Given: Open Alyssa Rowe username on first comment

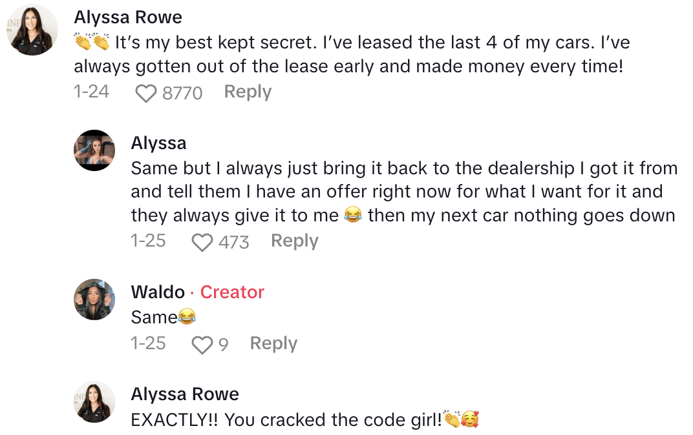Looking at the screenshot, I should click(128, 17).
